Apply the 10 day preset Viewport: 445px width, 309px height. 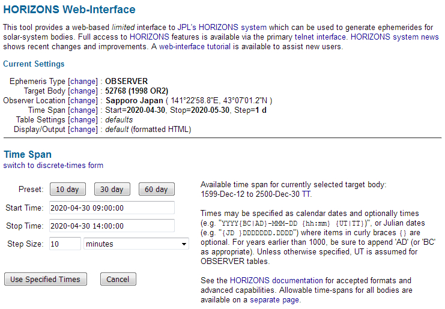(x=67, y=190)
